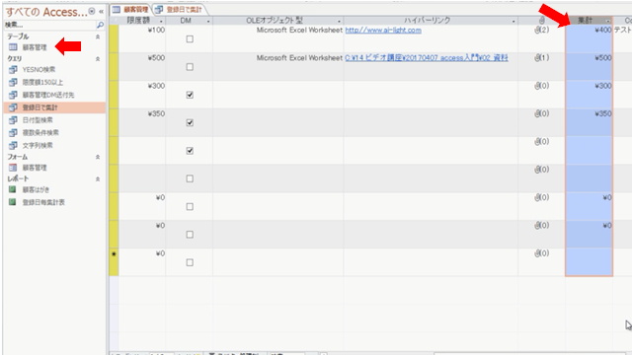This screenshot has width=632, height=355.
Task: Open the OLEオブジェクト型 column dropdown arrow
Action: [339, 21]
